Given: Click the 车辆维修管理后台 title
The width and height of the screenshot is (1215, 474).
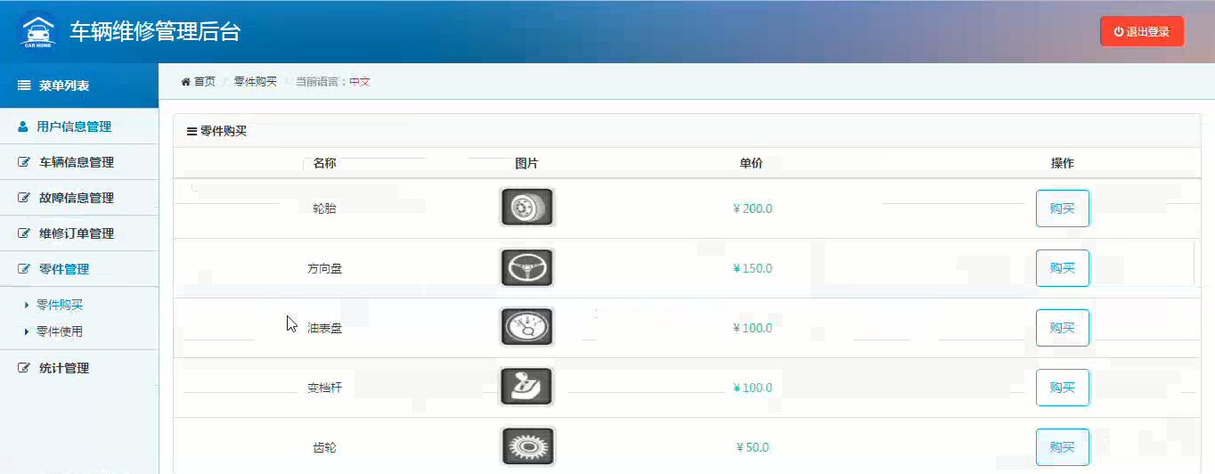Looking at the screenshot, I should click(x=155, y=32).
